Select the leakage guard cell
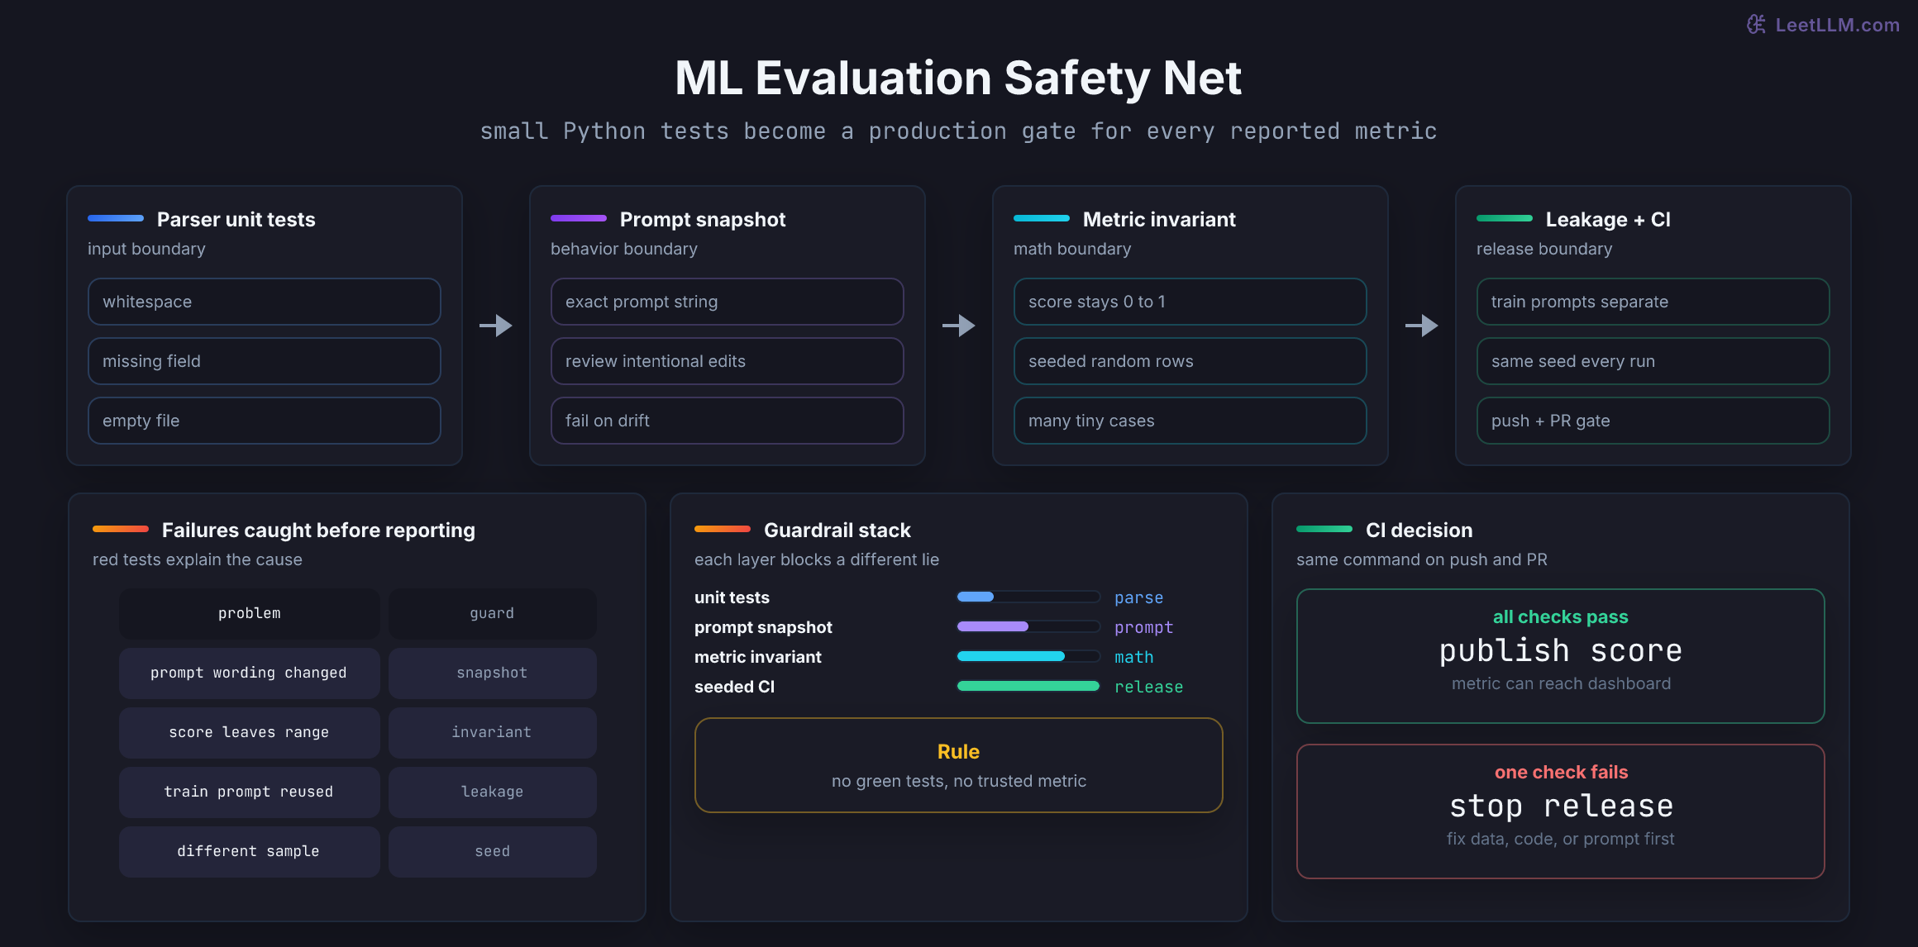Image resolution: width=1918 pixels, height=947 pixels. pos(492,792)
